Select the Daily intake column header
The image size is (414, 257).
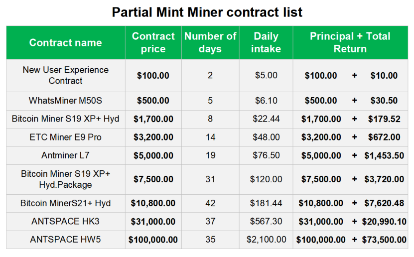click(266, 42)
